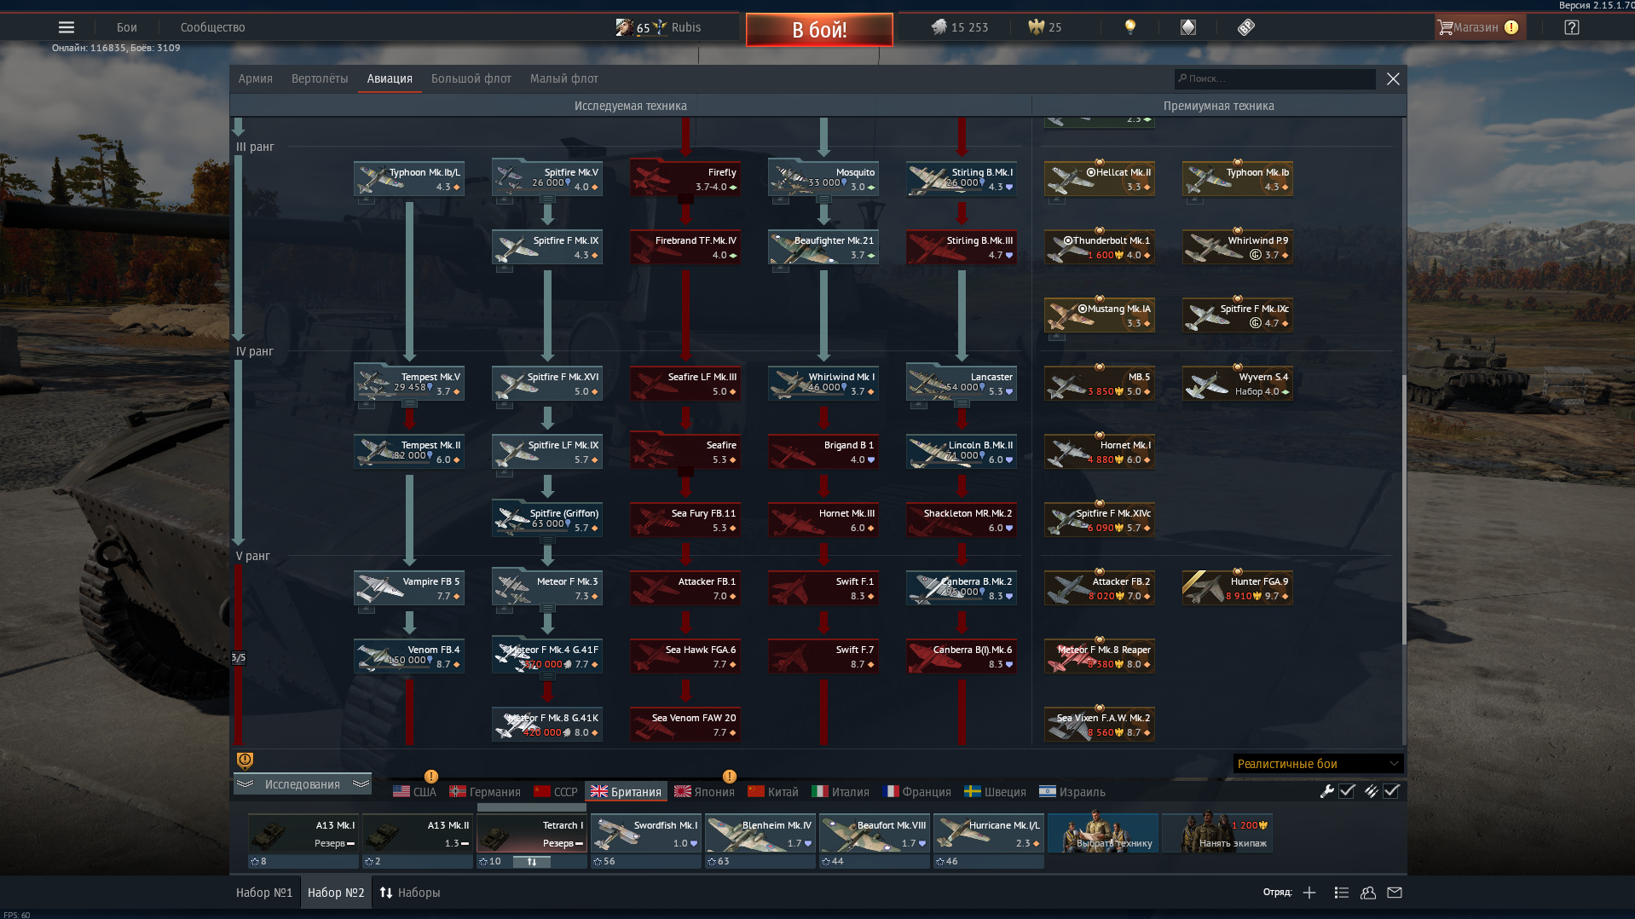
Task: Open the Реалистичные бои game mode dropdown
Action: pos(1318,764)
